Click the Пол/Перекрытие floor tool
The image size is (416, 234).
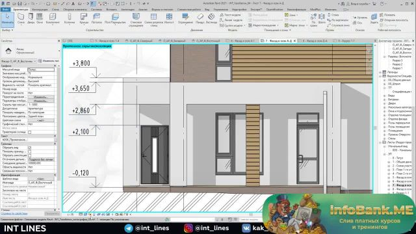click(x=115, y=19)
